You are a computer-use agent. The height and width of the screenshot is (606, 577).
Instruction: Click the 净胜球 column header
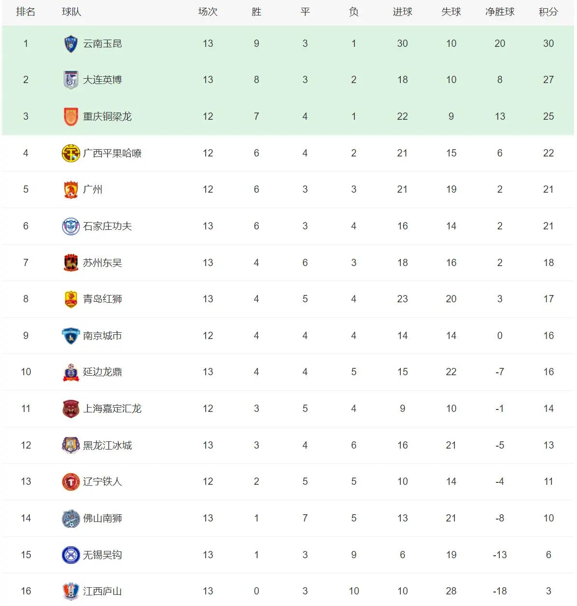click(x=500, y=12)
